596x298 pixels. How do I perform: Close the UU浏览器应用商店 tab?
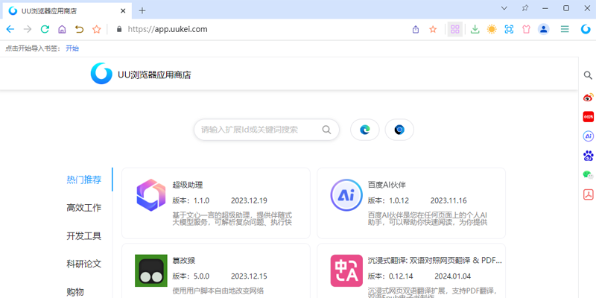click(x=123, y=11)
